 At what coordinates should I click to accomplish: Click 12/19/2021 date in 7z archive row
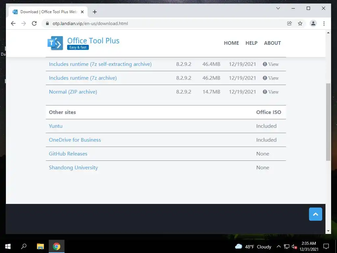point(243,78)
